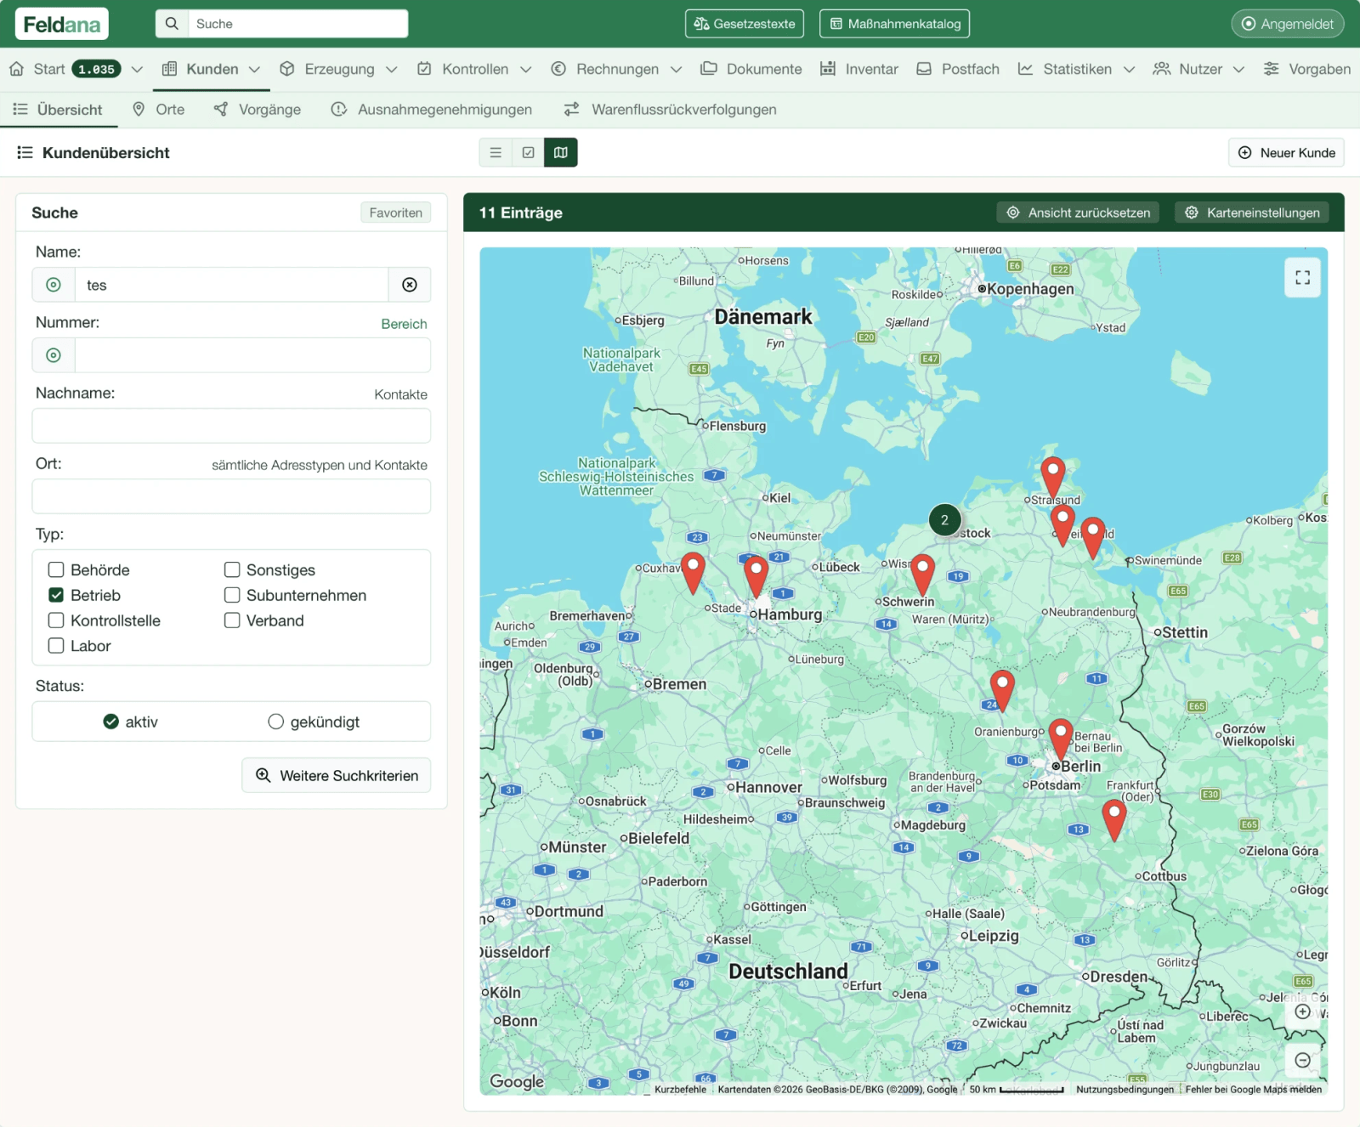The image size is (1360, 1127).
Task: Click the Neuer Kunde button
Action: (x=1286, y=153)
